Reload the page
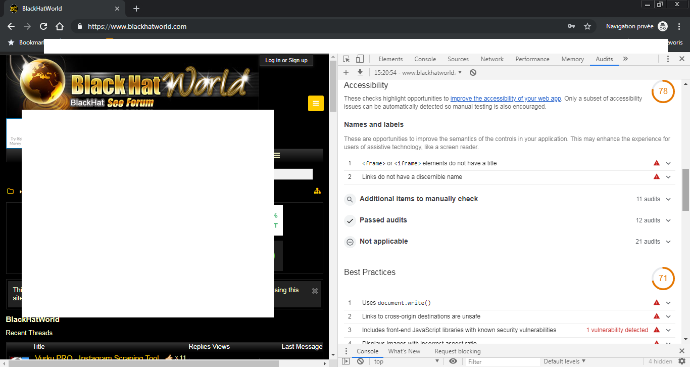Viewport: 690px width, 367px height. [43, 26]
